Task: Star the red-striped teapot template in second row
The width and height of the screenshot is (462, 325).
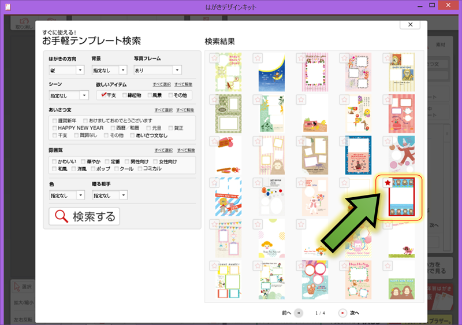Action: click(387, 100)
